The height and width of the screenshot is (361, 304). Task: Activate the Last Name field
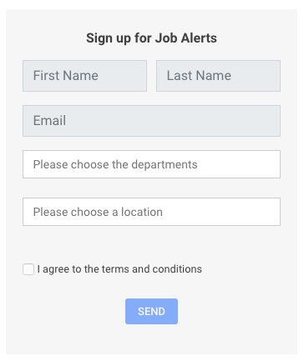[x=218, y=76]
